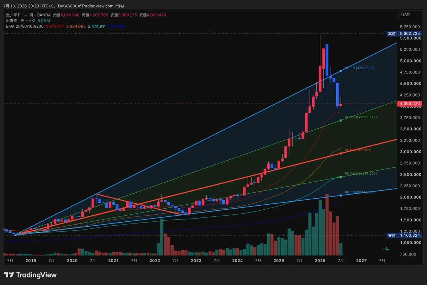Click the 安値 low value 3,960.275
This screenshot has height=285, width=427.
(128, 15)
